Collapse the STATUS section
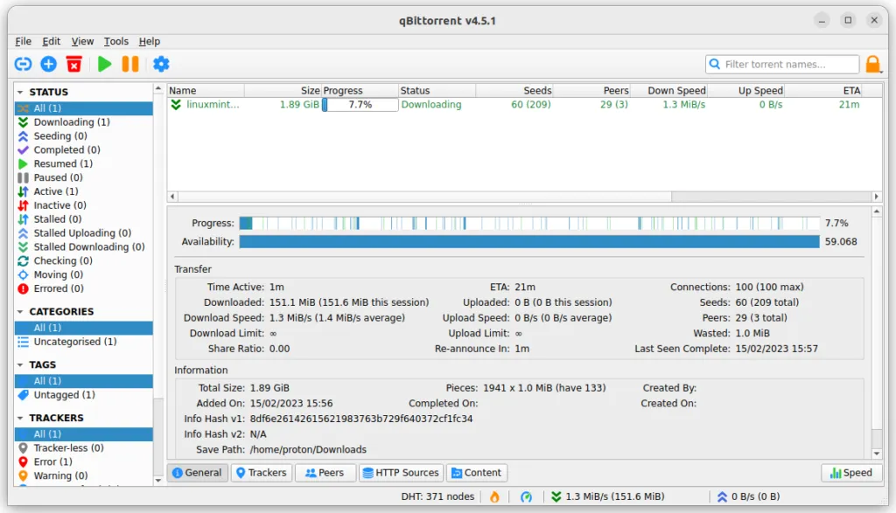Viewport: 896px width, 513px height. tap(20, 92)
